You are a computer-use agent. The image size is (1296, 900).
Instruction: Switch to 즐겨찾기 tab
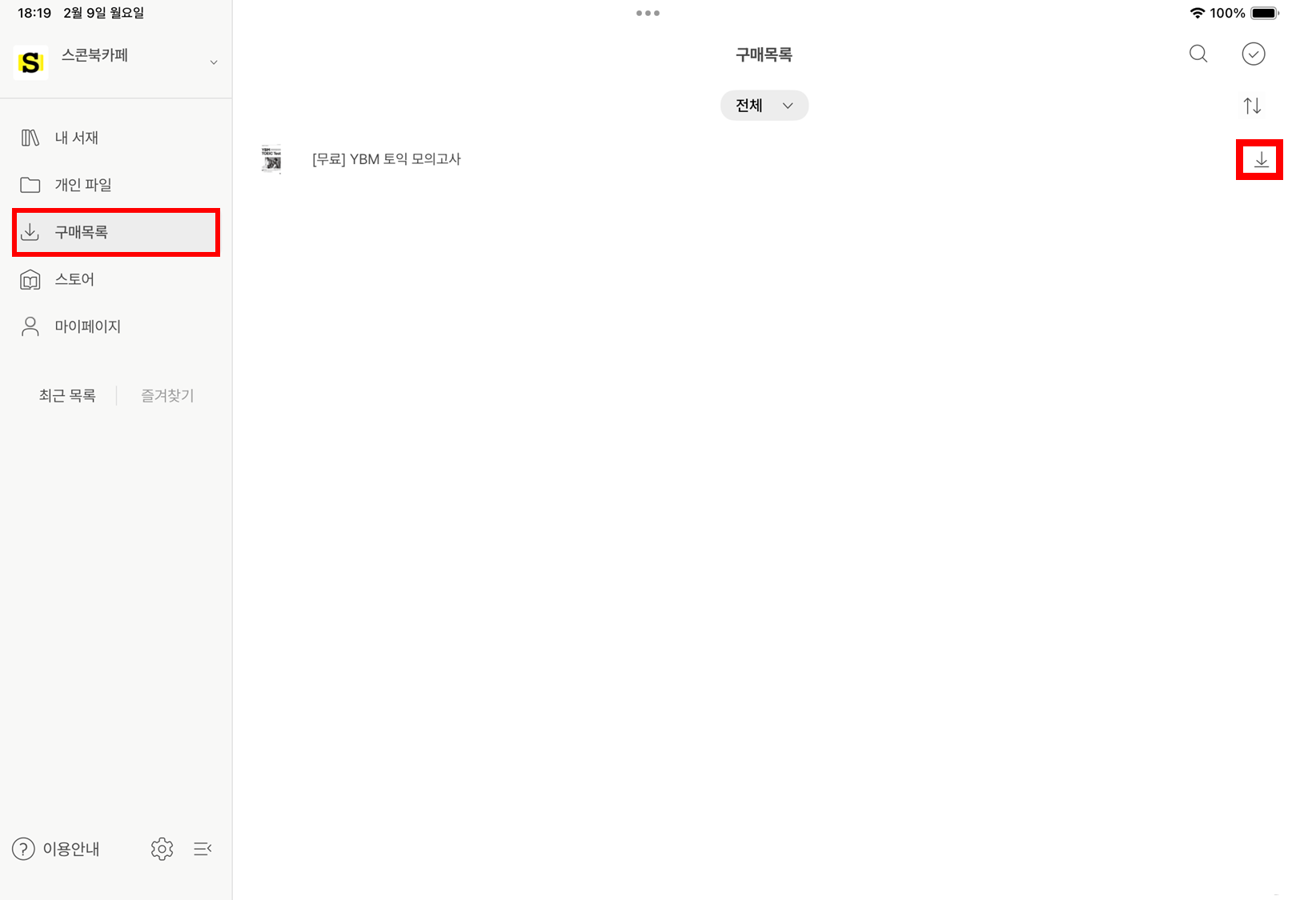click(x=167, y=395)
